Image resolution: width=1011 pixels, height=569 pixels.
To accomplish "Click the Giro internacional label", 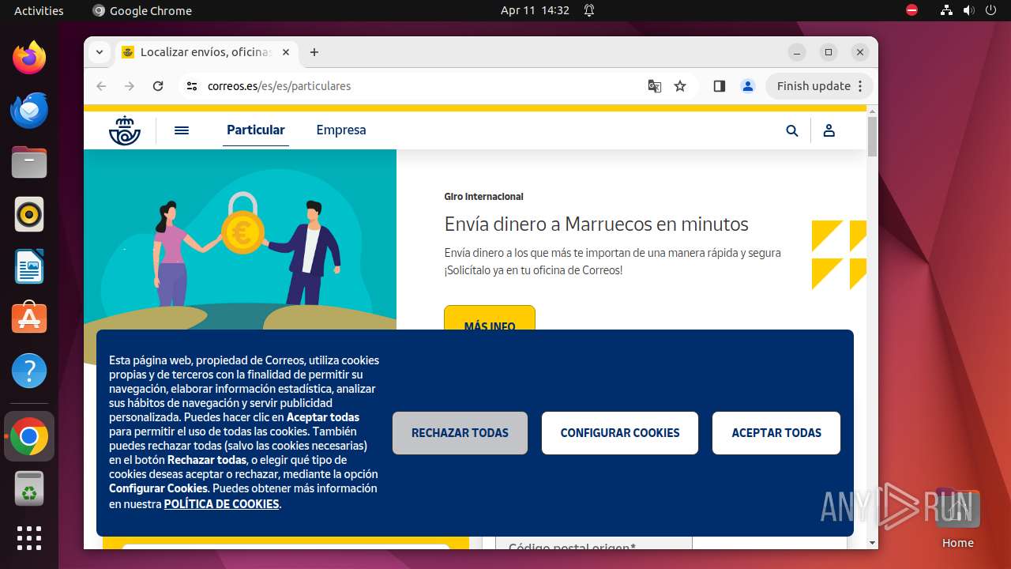I will pyautogui.click(x=483, y=197).
